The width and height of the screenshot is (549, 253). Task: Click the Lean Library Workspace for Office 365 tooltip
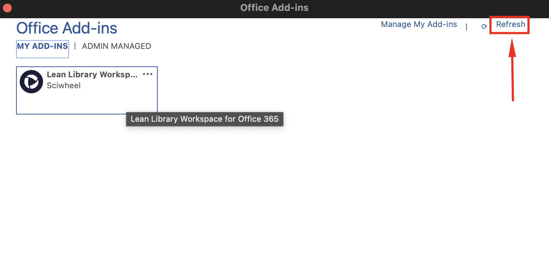tap(205, 119)
